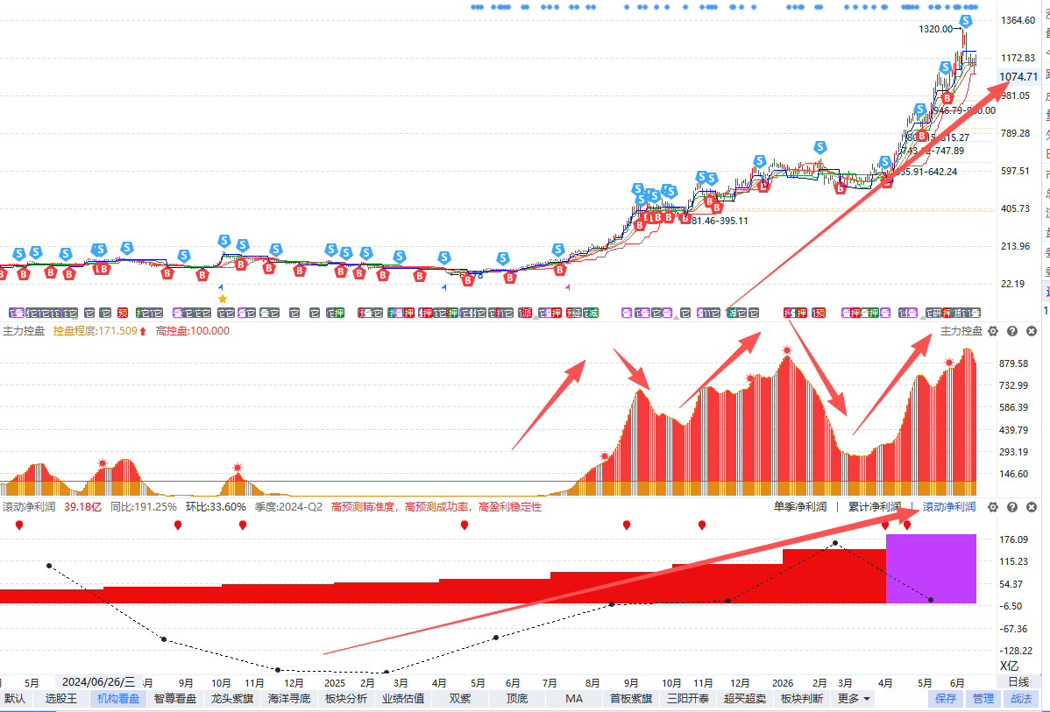Open settings gear of 主力控盘 panel
The width and height of the screenshot is (1050, 712).
[x=993, y=331]
